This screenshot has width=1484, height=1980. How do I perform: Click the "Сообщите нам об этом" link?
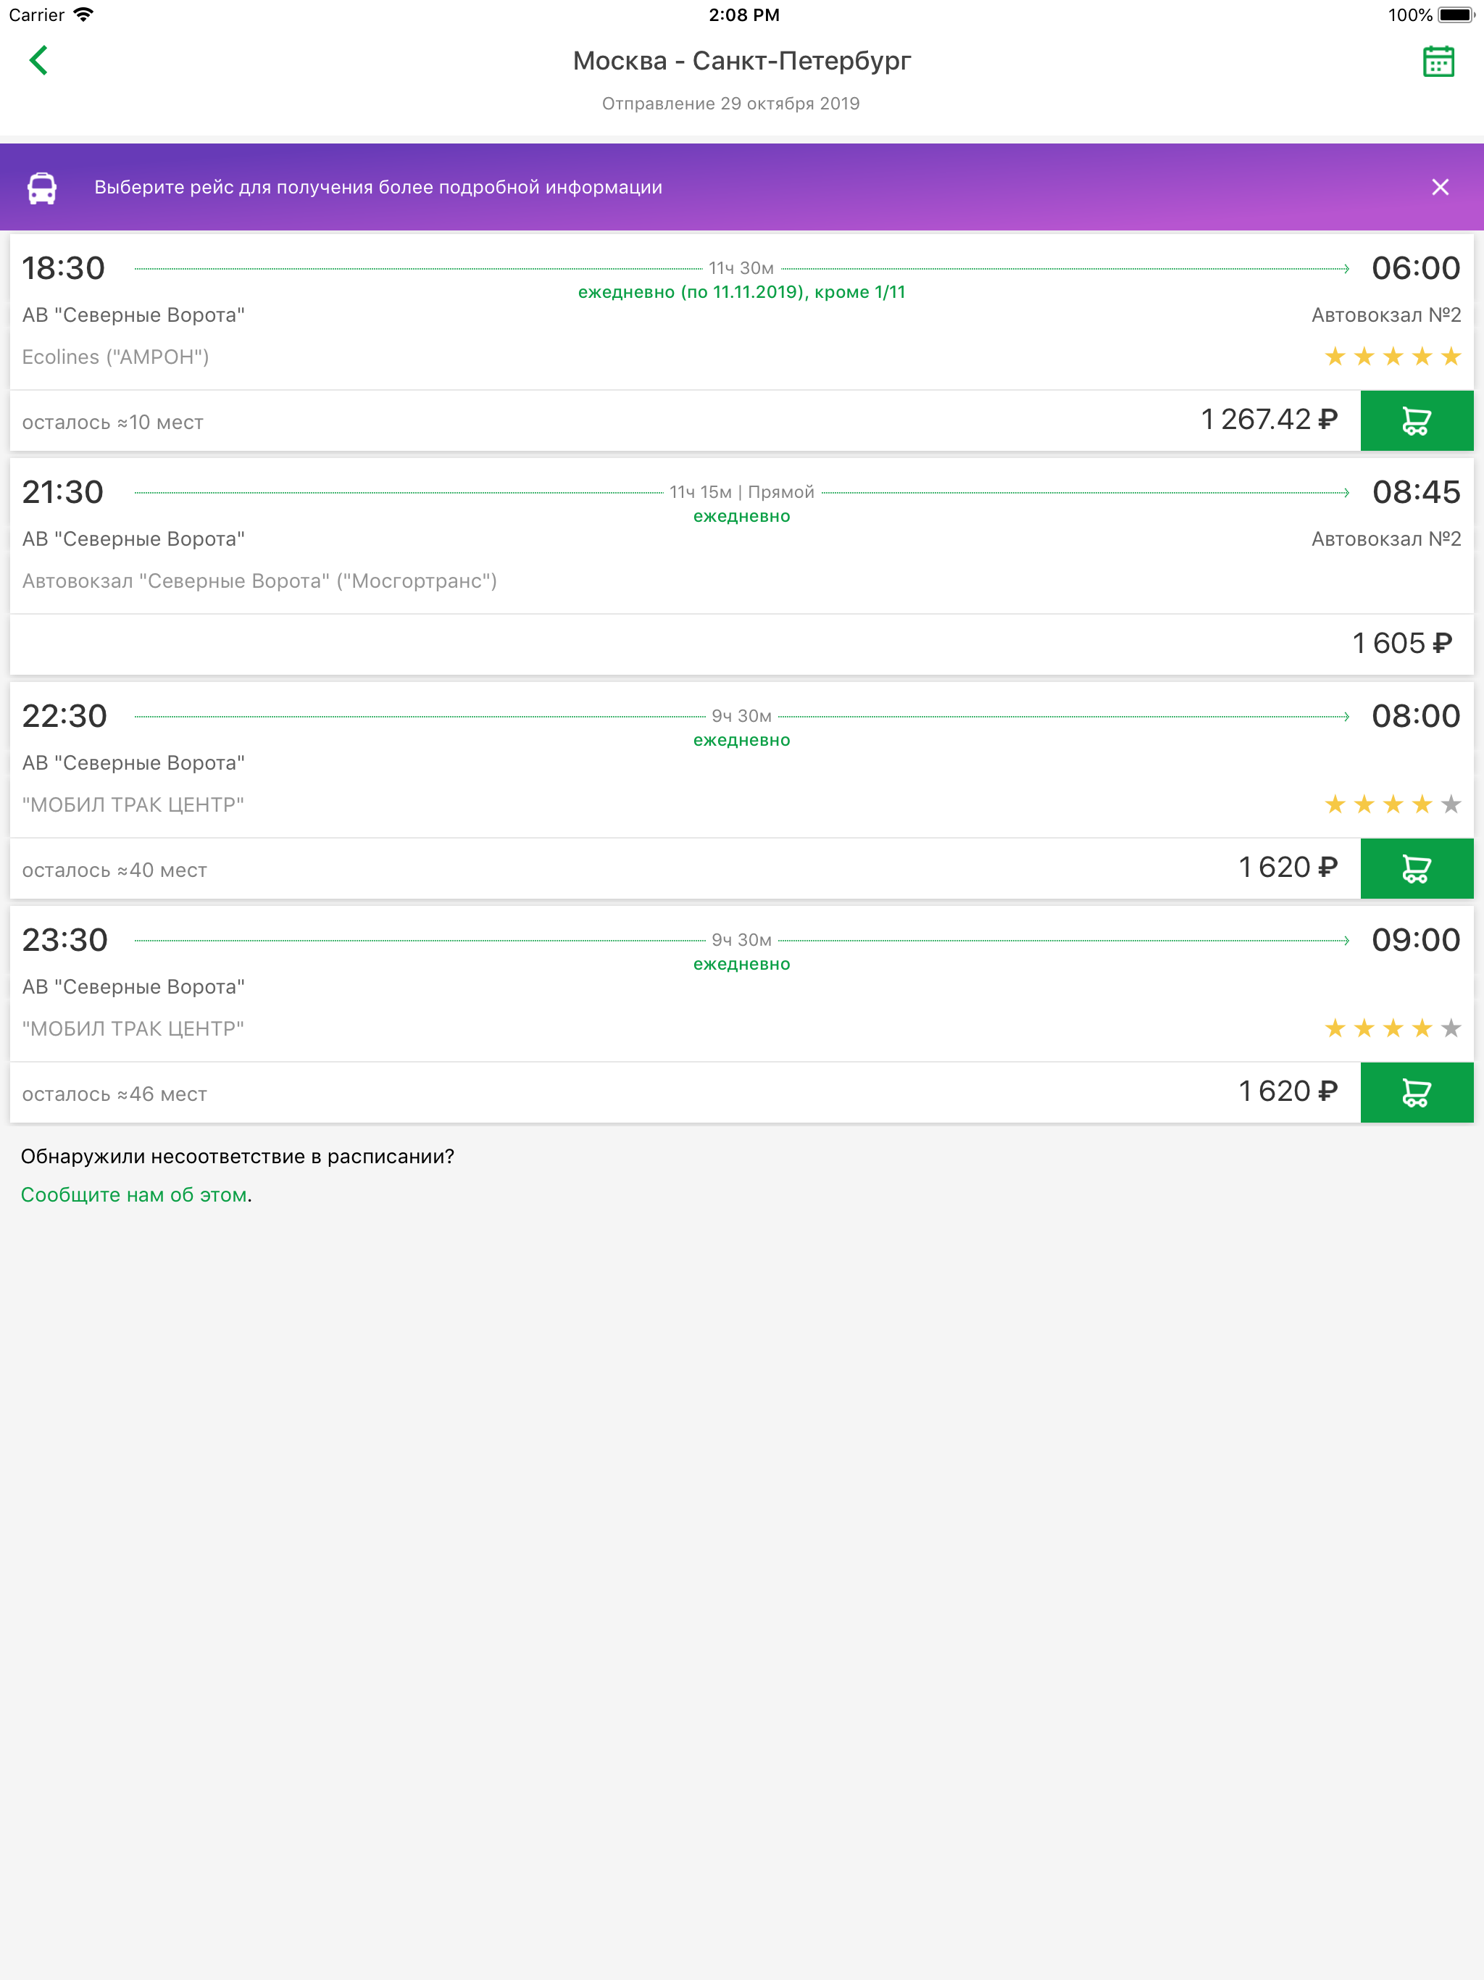(x=134, y=1195)
